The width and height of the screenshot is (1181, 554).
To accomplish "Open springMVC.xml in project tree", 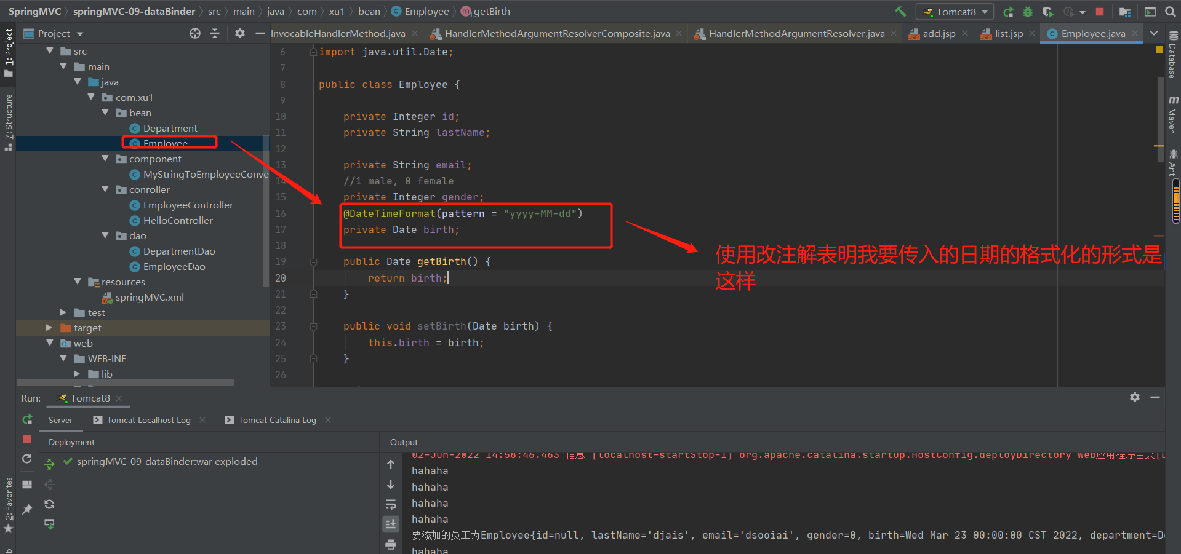I will [x=150, y=297].
